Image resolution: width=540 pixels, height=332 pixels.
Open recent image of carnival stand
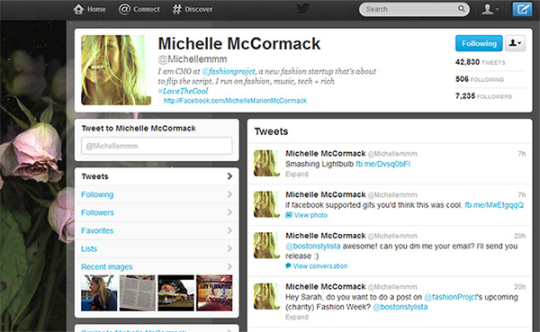(x=176, y=292)
